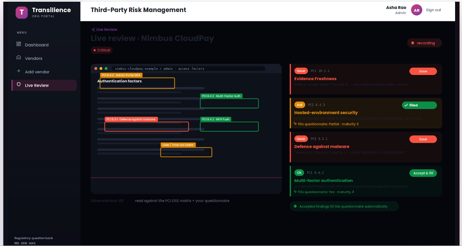Click the Critical severity badge
Image resolution: width=462 pixels, height=246 pixels.
pos(101,50)
